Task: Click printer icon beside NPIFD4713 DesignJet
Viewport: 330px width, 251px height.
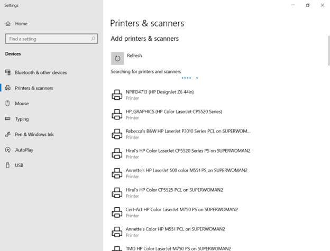Action: pos(117,95)
